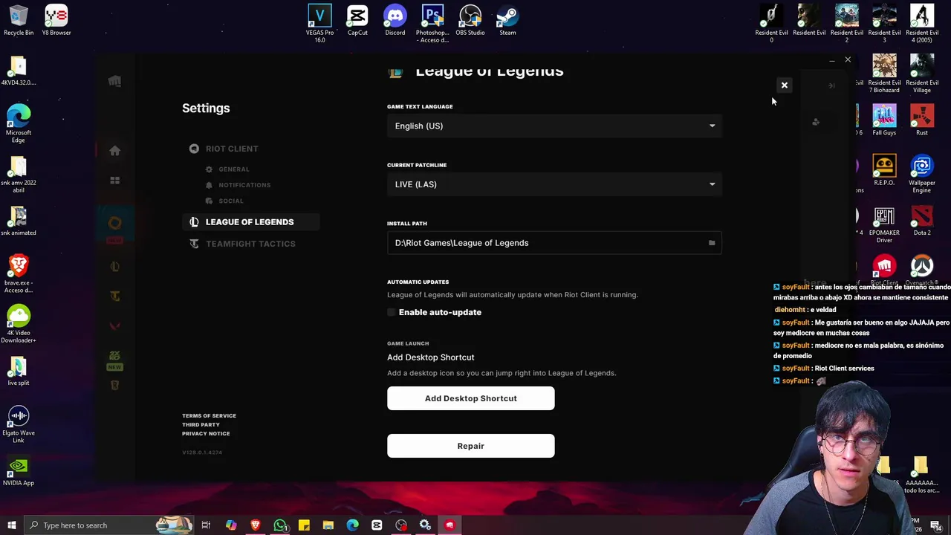The image size is (951, 535).
Task: Select the Resident Evil 3 desktop icon
Action: point(884,24)
